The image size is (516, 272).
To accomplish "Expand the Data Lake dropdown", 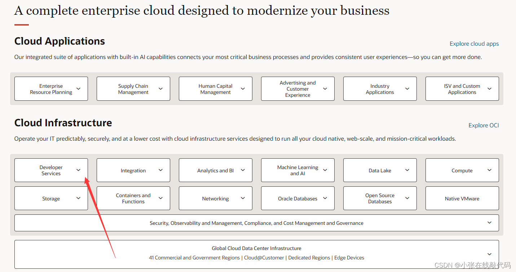I will (380, 170).
